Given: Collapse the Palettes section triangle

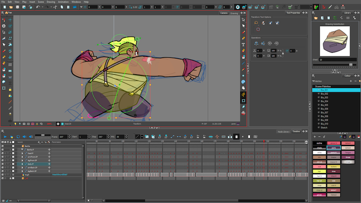Looking at the screenshot, I should 313,81.
